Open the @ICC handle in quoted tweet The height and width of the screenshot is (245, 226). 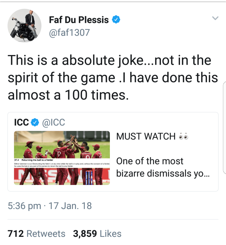pyautogui.click(x=54, y=122)
